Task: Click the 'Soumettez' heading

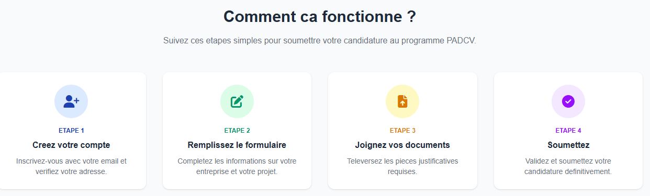Action: click(568, 145)
